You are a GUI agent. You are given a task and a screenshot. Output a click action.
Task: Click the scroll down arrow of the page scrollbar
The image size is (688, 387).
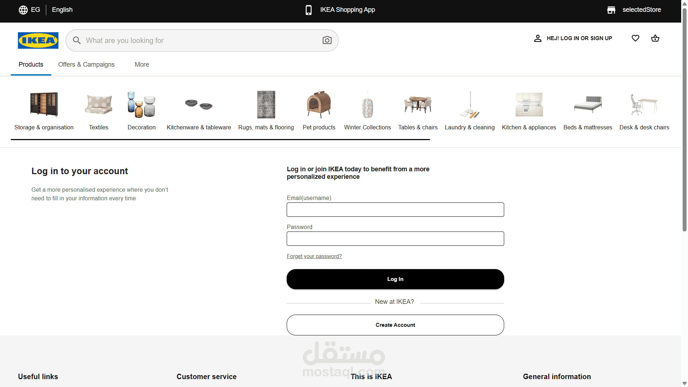(684, 383)
